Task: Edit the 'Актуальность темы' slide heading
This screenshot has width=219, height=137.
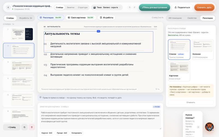Action: click(x=62, y=33)
